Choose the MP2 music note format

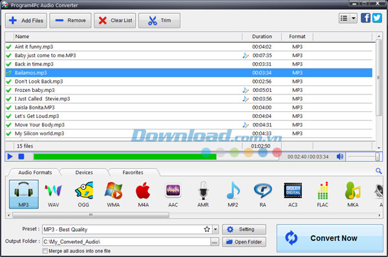tap(233, 194)
